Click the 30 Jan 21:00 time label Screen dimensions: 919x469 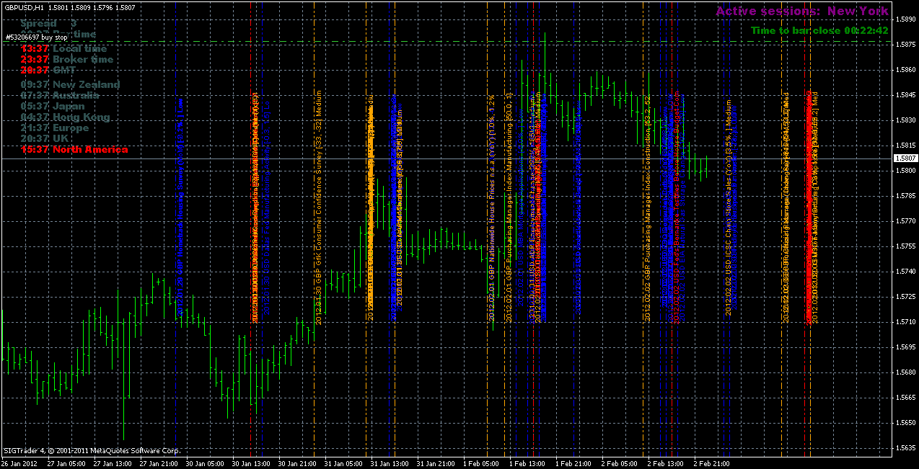[x=298, y=463]
